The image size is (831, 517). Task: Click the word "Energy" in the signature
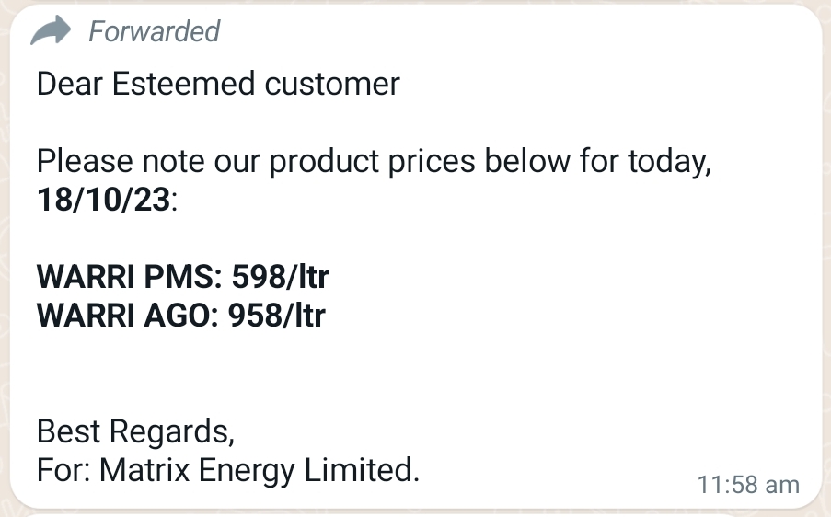247,471
